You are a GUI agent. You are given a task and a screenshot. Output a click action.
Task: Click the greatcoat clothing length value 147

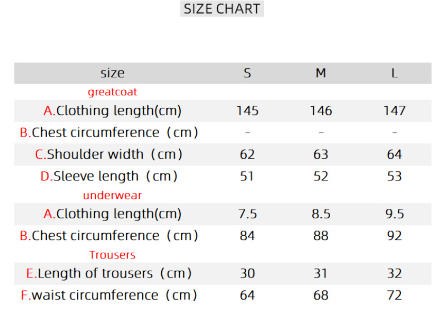394,111
